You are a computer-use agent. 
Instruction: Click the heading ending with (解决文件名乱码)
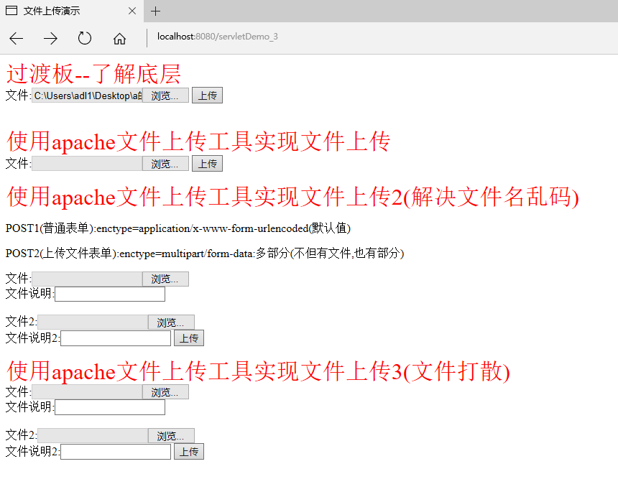pos(293,197)
